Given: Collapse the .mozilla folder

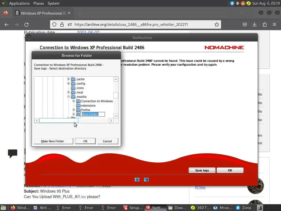Looking at the screenshot, I should 68,96.
